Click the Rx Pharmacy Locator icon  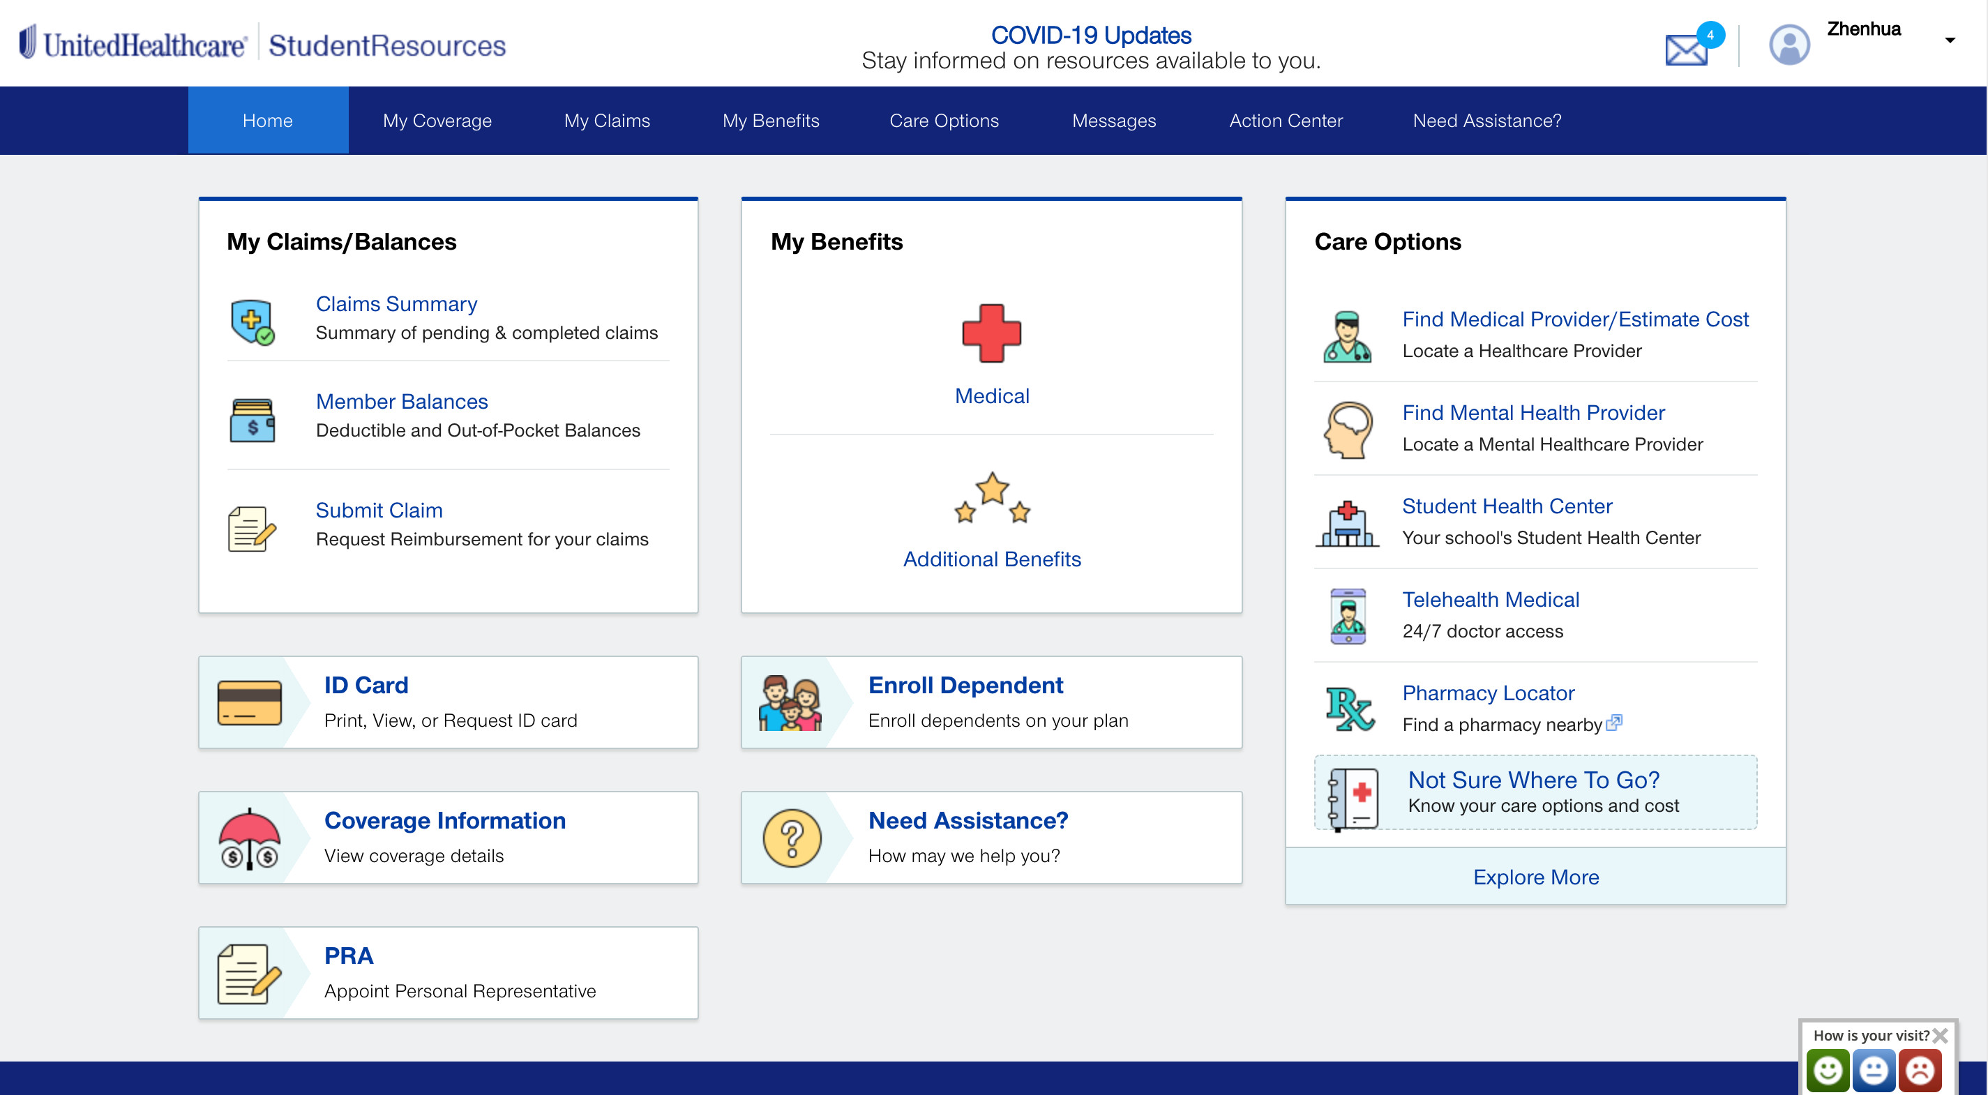coord(1349,709)
